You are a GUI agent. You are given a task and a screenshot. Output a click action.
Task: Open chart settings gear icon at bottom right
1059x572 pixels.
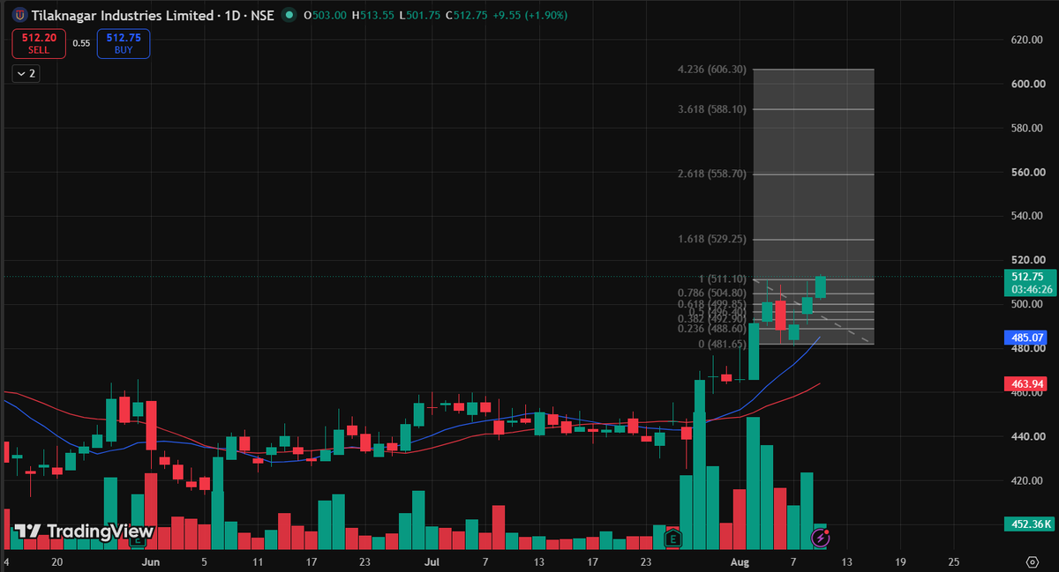(1032, 561)
